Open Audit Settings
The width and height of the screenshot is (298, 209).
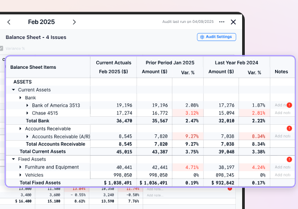click(x=217, y=37)
